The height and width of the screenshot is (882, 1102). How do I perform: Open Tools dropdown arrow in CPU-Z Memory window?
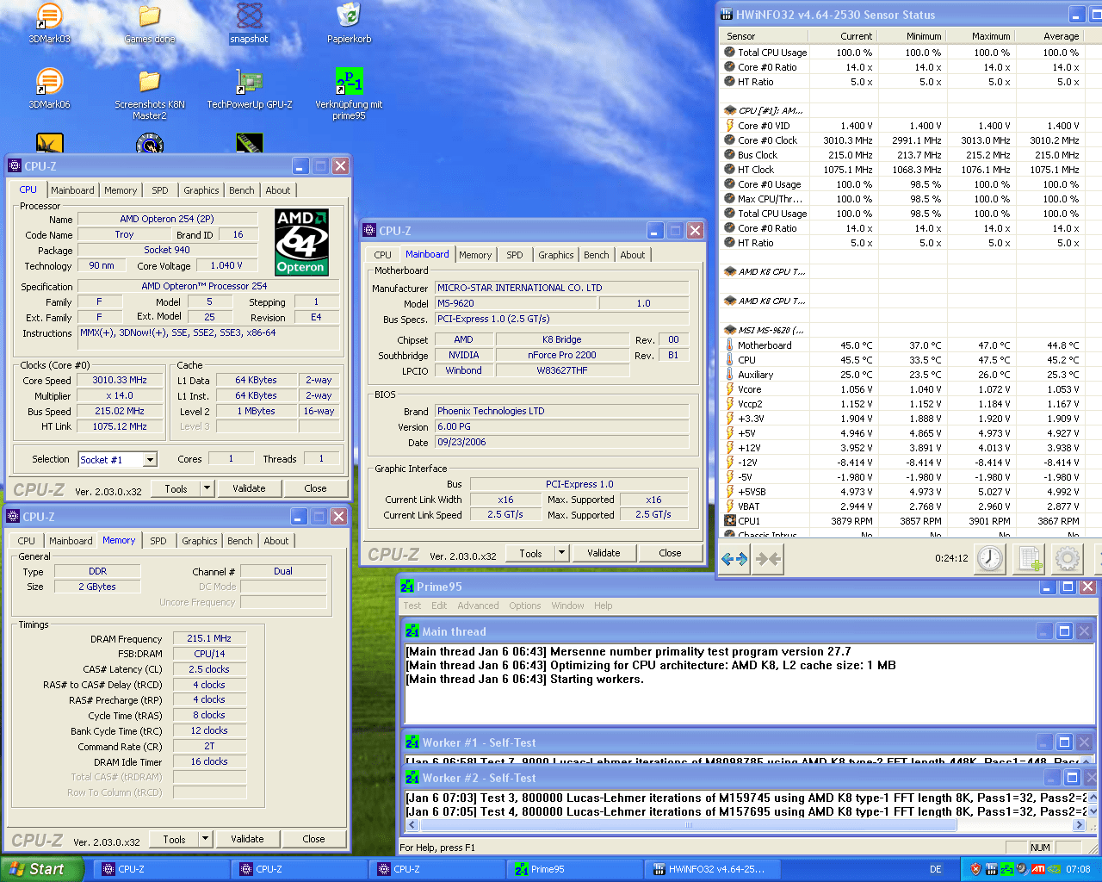point(205,839)
